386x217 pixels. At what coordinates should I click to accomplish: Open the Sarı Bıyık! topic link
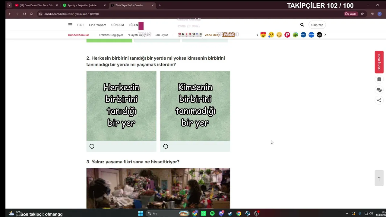[161, 35]
